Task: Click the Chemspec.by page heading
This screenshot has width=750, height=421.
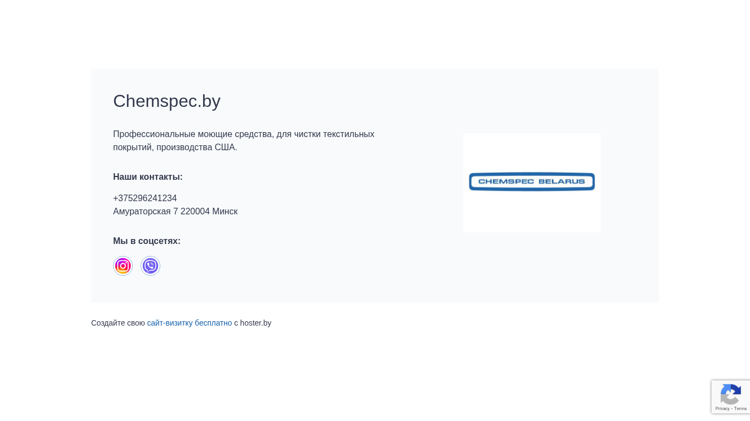Action: point(167,101)
